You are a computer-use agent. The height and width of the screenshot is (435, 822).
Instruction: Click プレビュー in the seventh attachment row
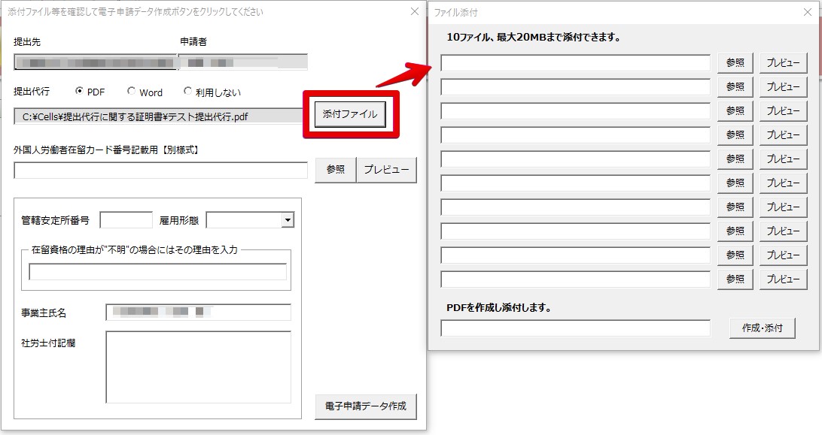point(783,207)
